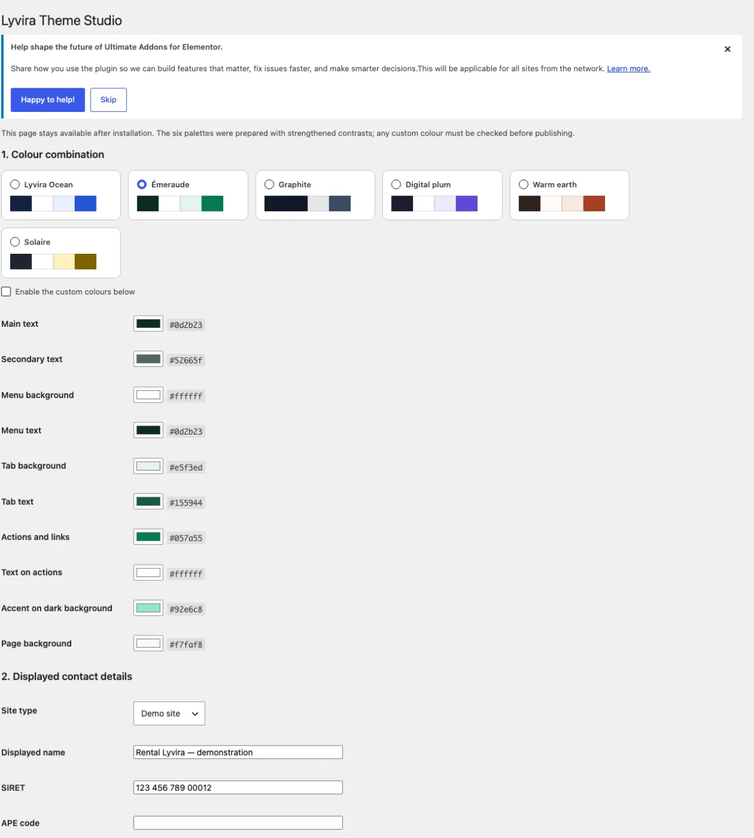The width and height of the screenshot is (754, 838).
Task: Click the #92e6c8 hex value
Action: [x=186, y=610]
